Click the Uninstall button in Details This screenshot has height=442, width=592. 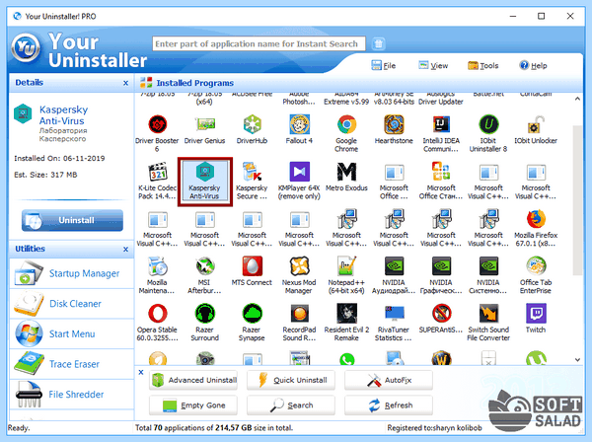72,220
